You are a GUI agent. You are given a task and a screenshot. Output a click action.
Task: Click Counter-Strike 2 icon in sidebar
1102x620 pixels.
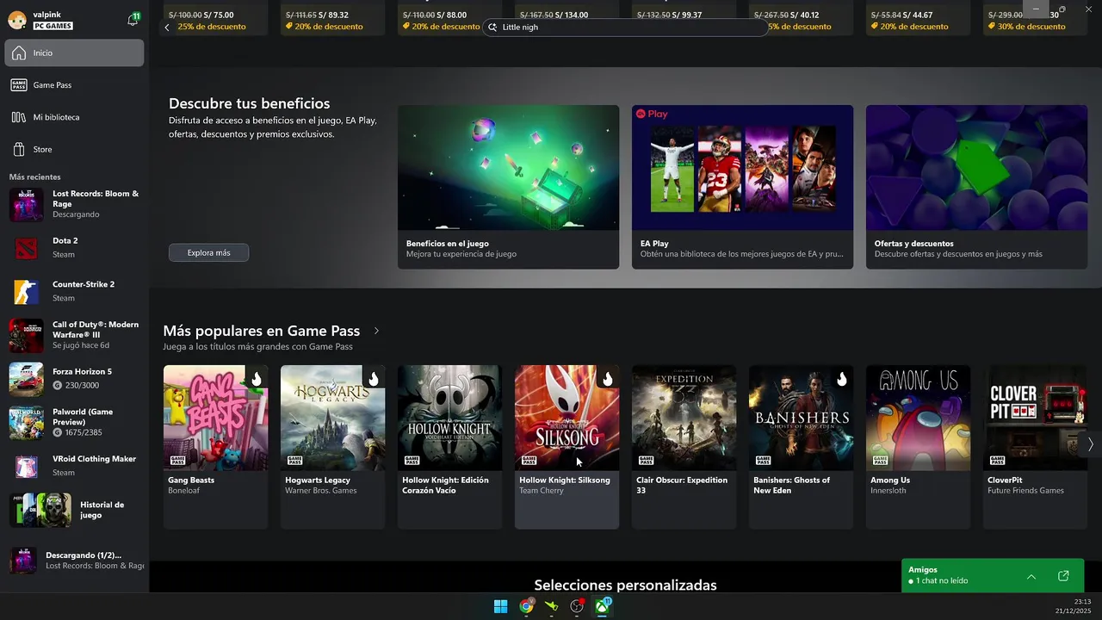[26, 291]
